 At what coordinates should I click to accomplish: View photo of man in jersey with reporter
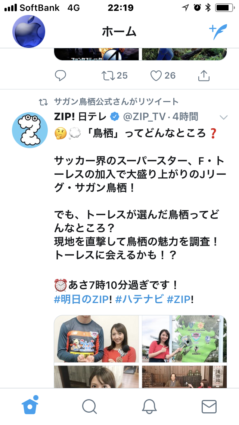click(96, 339)
